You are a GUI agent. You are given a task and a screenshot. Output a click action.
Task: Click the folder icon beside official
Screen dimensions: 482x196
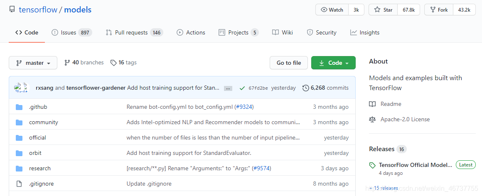tap(19, 137)
